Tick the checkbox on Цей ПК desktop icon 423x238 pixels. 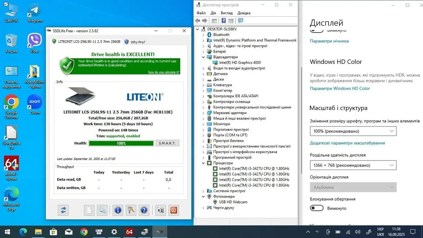(x=6, y=4)
